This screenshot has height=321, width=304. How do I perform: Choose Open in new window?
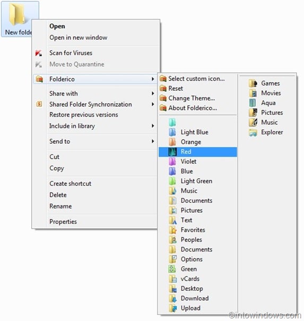coord(78,38)
